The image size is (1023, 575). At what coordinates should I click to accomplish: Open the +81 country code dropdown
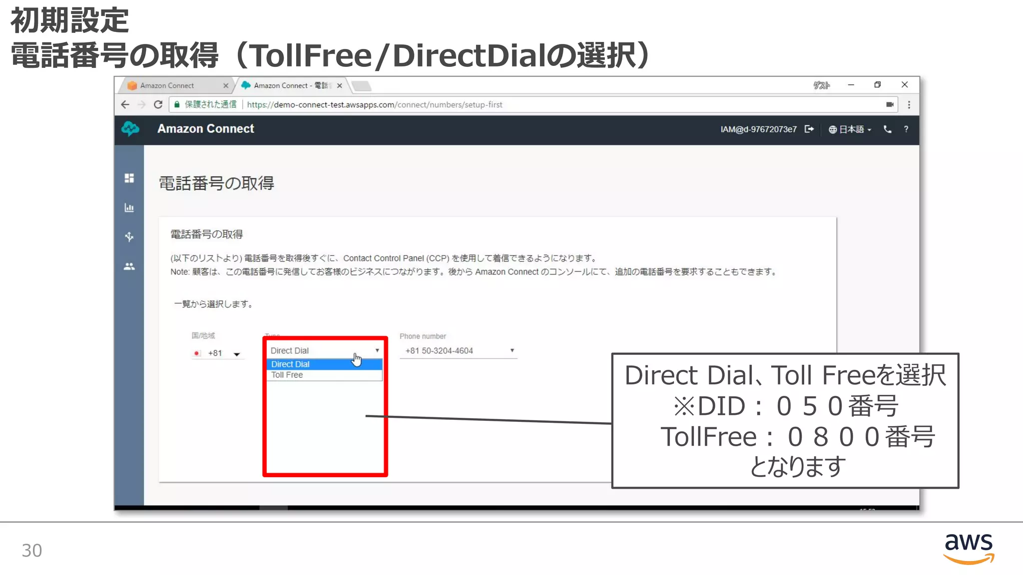(x=218, y=353)
